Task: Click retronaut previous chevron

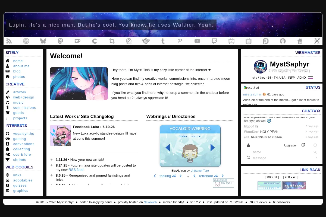Action: point(194,176)
